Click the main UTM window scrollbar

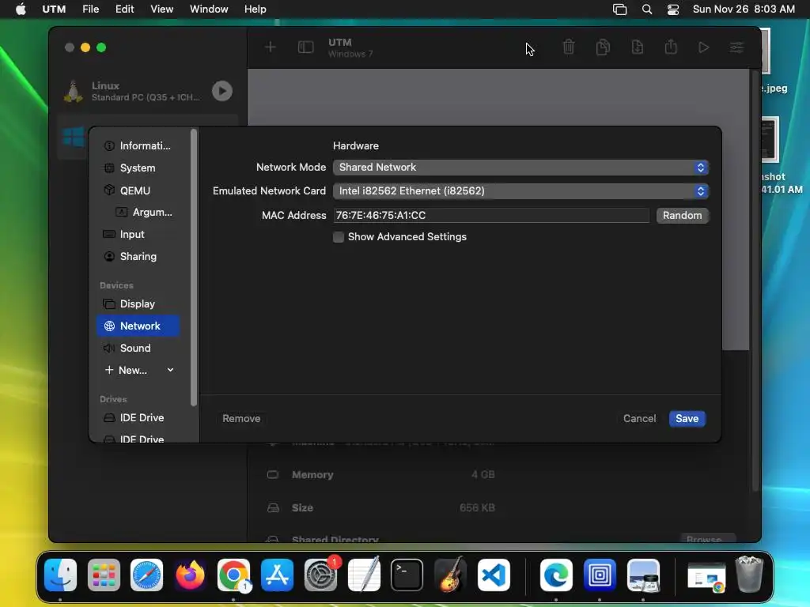[x=755, y=279]
